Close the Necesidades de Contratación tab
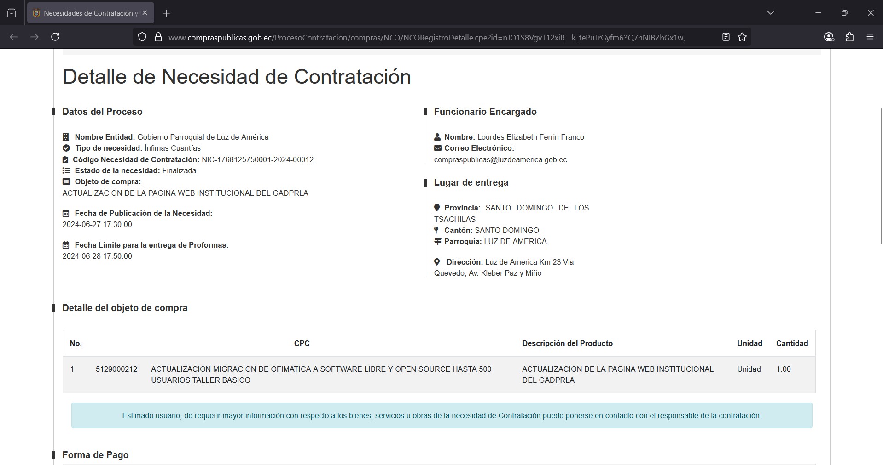Screen dimensions: 883x465 point(145,13)
